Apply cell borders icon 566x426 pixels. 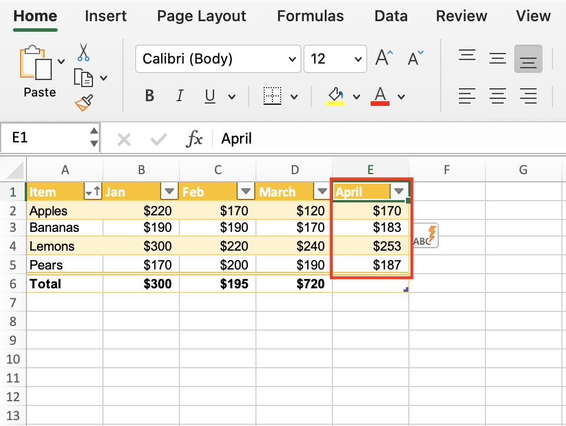(272, 96)
